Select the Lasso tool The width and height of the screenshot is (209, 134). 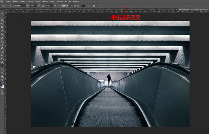[x=2, y=20]
